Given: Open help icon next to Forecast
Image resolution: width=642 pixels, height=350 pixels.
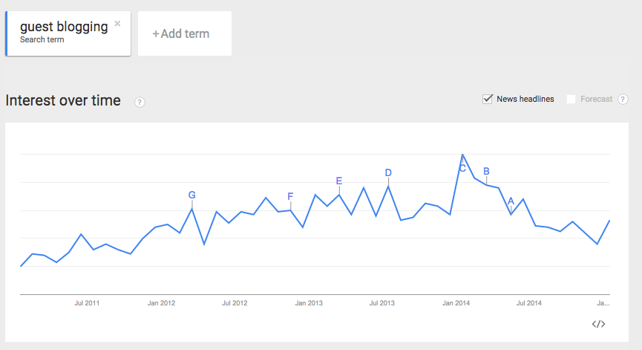Looking at the screenshot, I should coord(623,99).
